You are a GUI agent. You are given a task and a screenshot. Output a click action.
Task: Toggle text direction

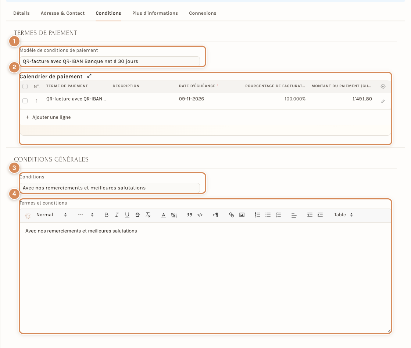click(x=216, y=215)
